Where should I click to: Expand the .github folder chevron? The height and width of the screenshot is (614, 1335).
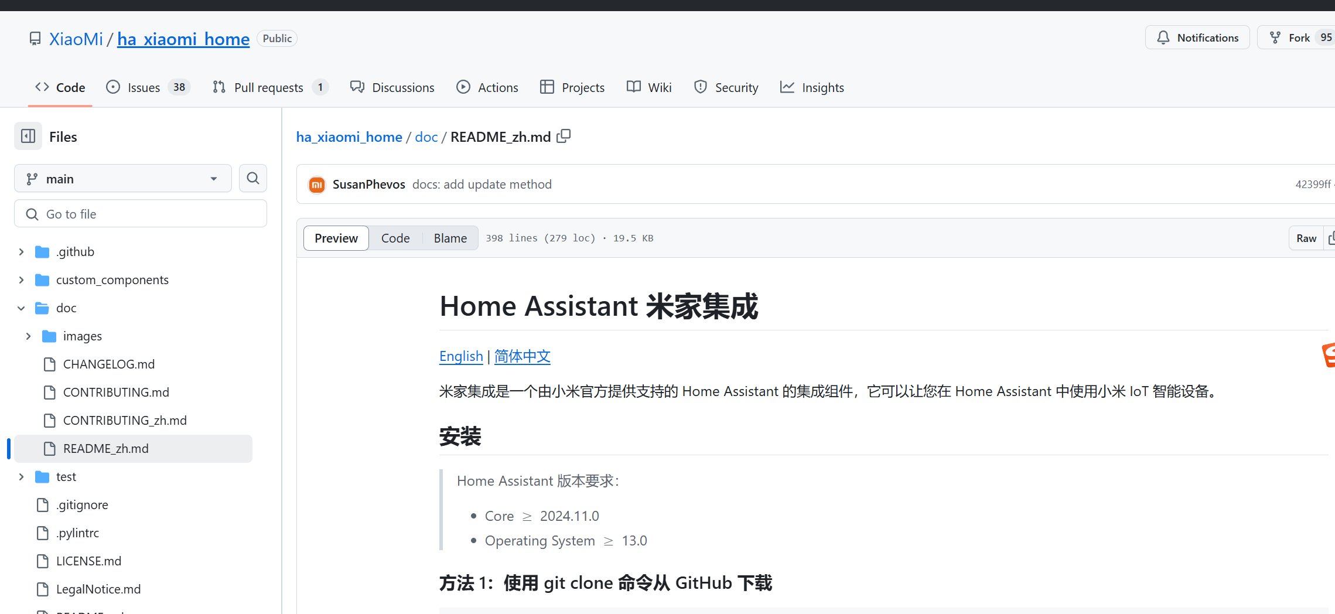pyautogui.click(x=21, y=252)
